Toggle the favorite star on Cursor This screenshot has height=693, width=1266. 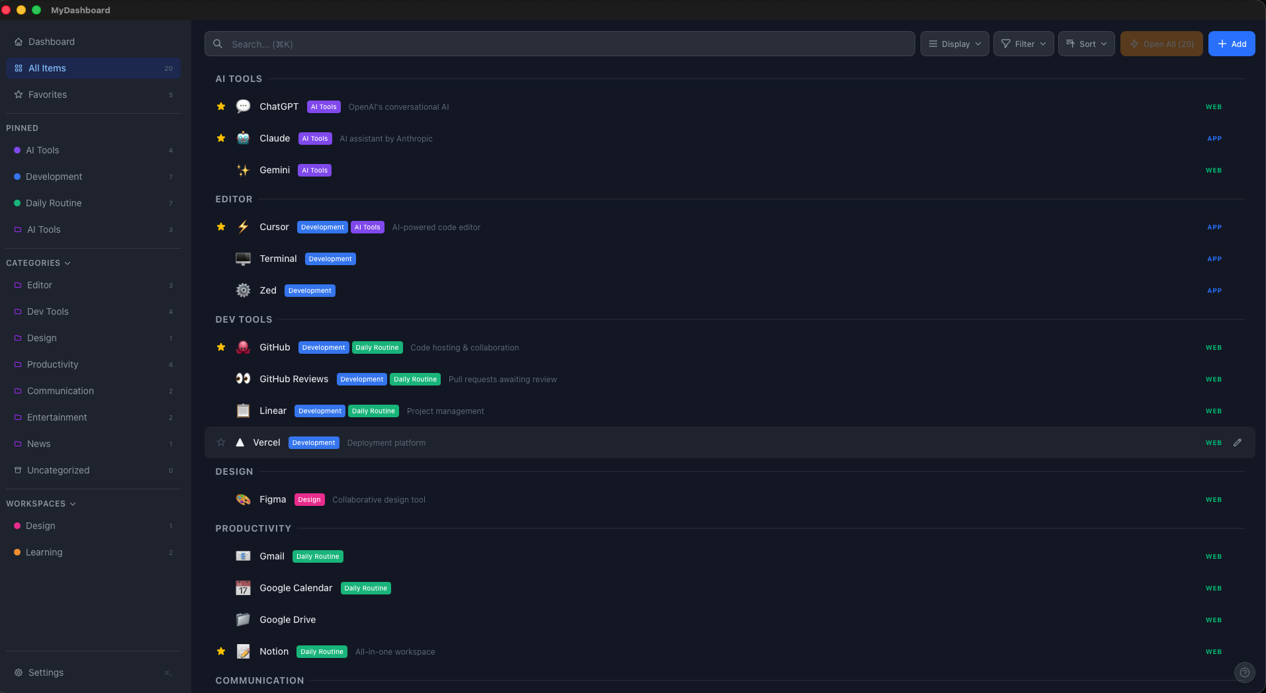coord(221,227)
